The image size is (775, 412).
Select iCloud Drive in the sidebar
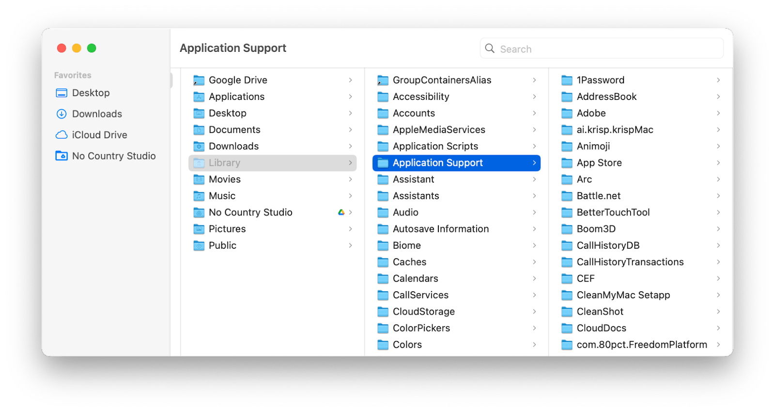pyautogui.click(x=99, y=135)
